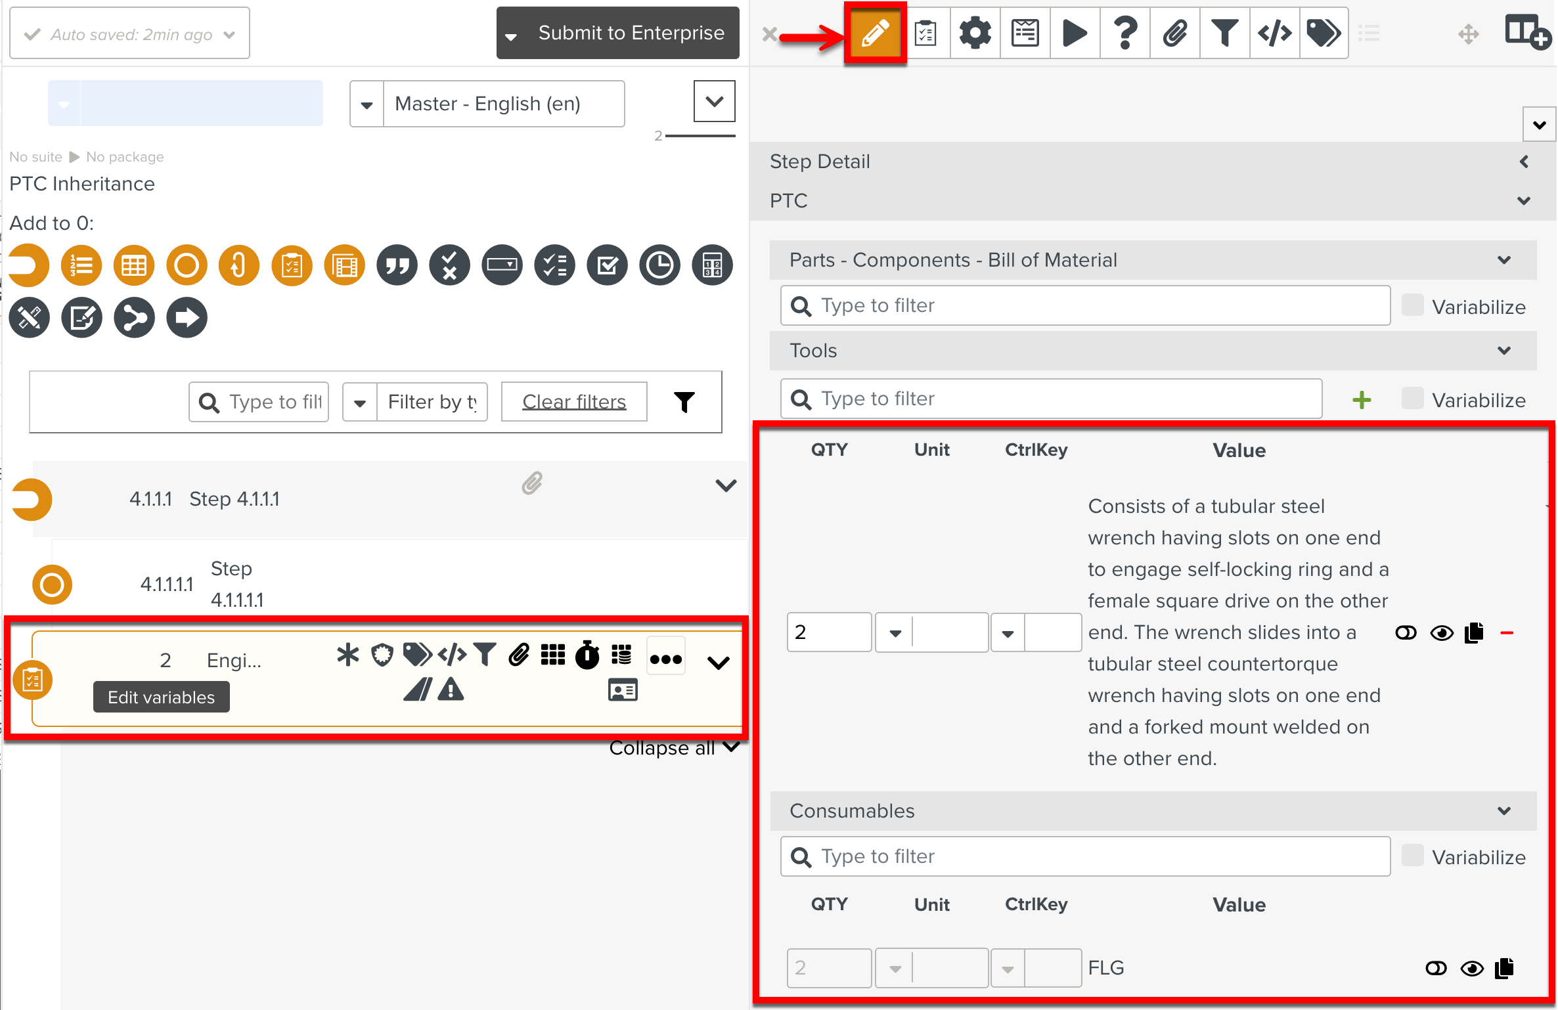Click the stopwatch icon on step 2 row
The image size is (1558, 1010).
[x=587, y=655]
